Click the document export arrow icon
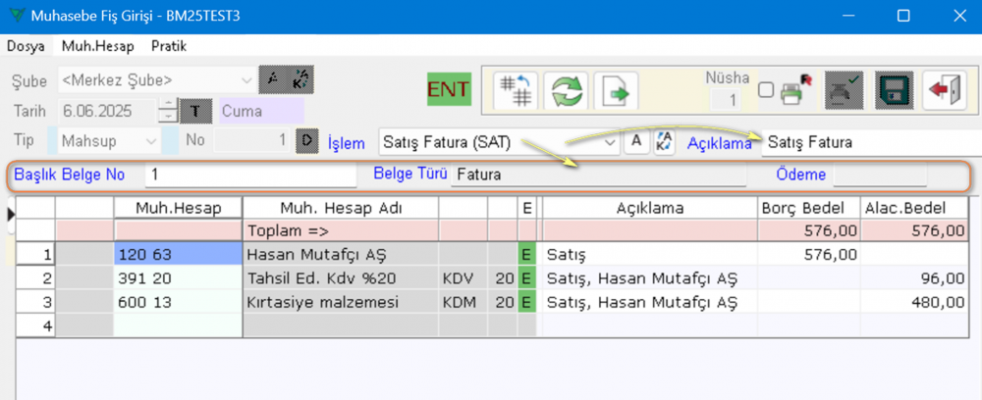This screenshot has height=400, width=982. click(617, 91)
